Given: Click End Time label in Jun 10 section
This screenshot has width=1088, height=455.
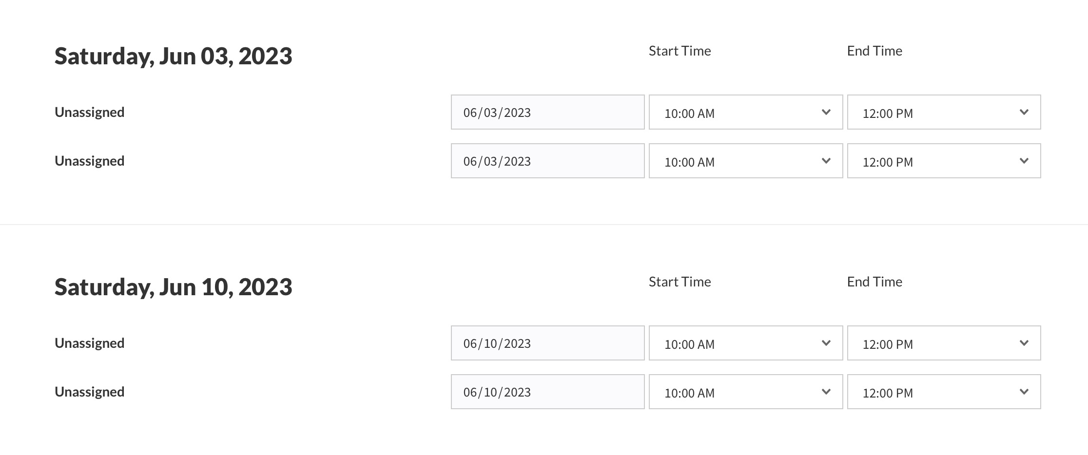Looking at the screenshot, I should pyautogui.click(x=874, y=282).
